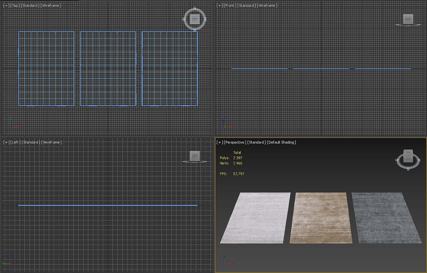
Task: Open the [Top] point-of-view menu
Action: point(15,5)
